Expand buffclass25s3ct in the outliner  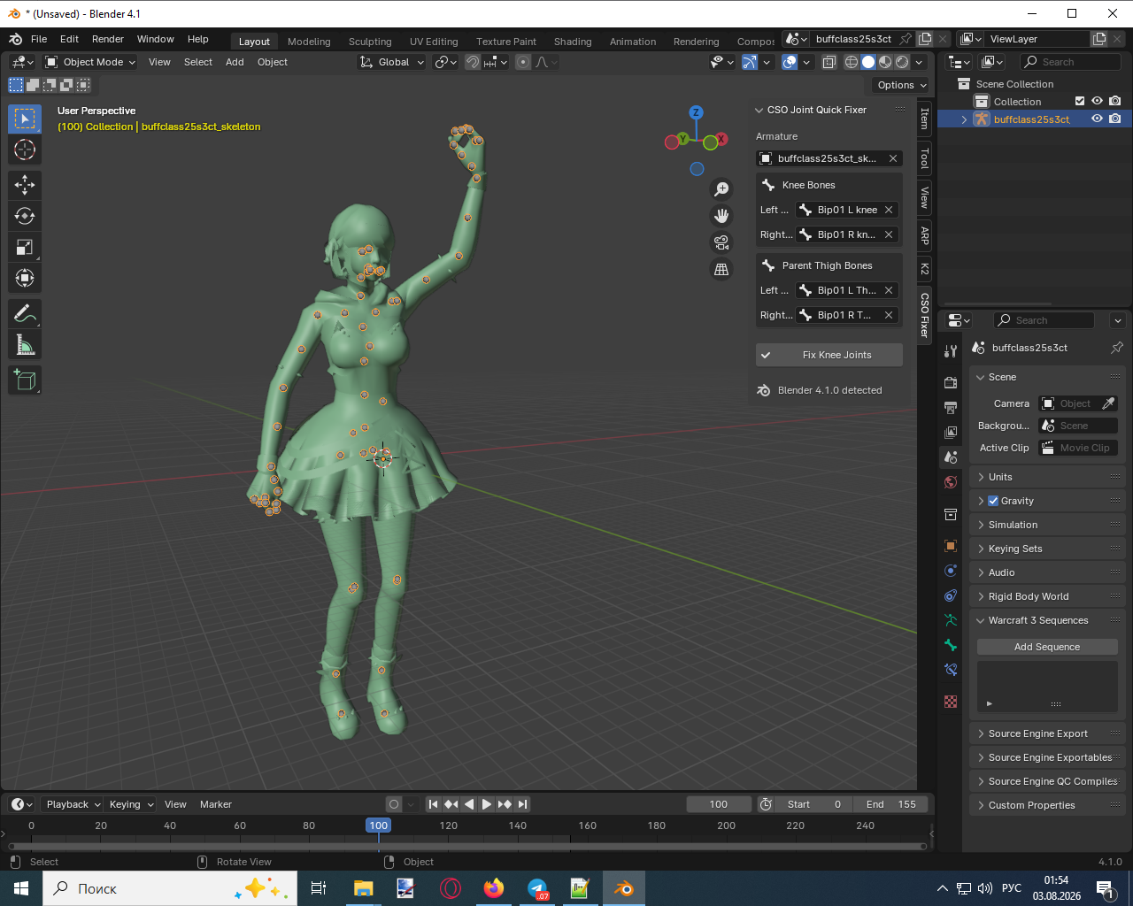964,119
